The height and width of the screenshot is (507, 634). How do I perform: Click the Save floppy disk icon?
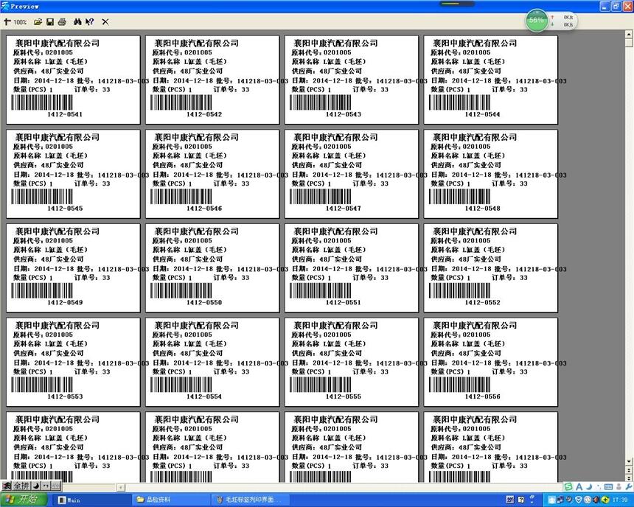pos(50,22)
